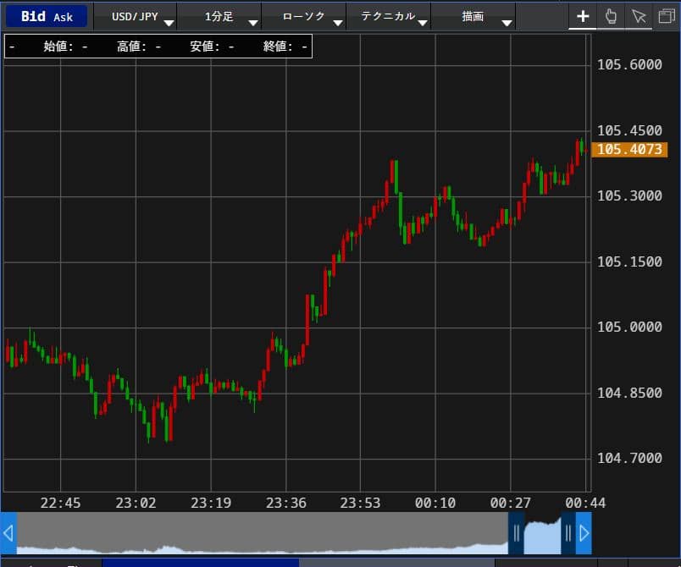Open the 1分足 timeframe dropdown

(219, 16)
